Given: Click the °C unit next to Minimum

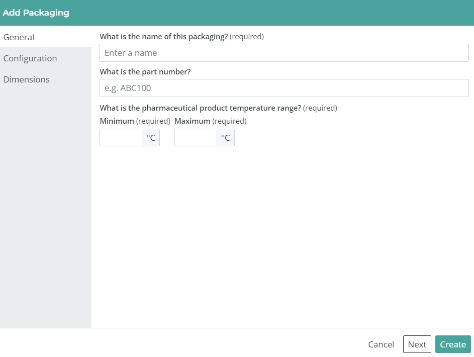Looking at the screenshot, I should [x=151, y=137].
